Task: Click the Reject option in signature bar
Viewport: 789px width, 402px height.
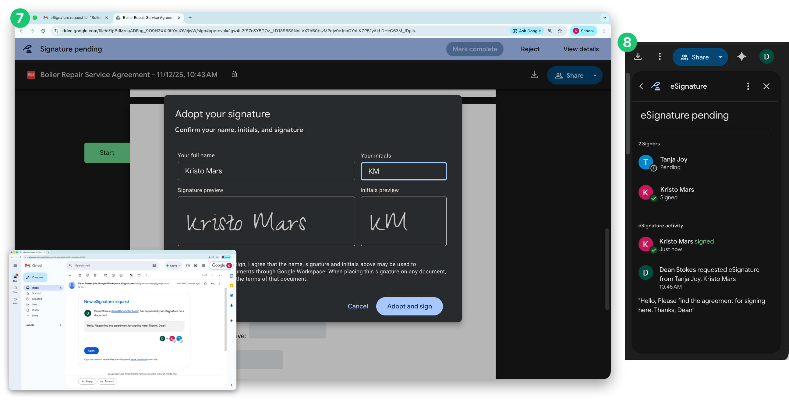Action: pos(530,49)
